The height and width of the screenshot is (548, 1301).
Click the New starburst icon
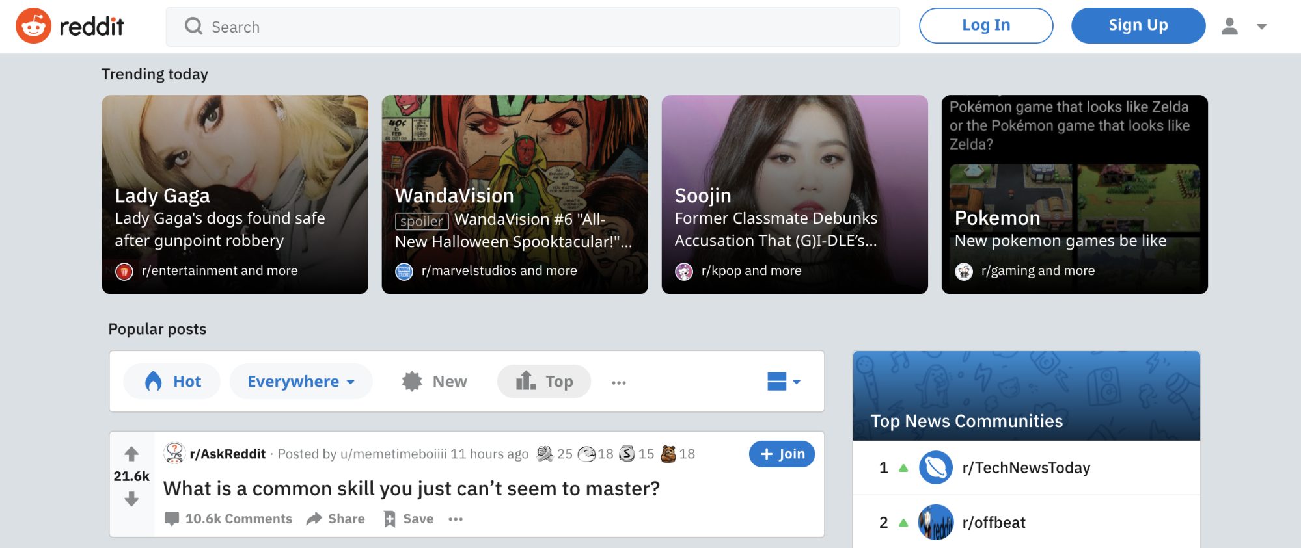412,381
